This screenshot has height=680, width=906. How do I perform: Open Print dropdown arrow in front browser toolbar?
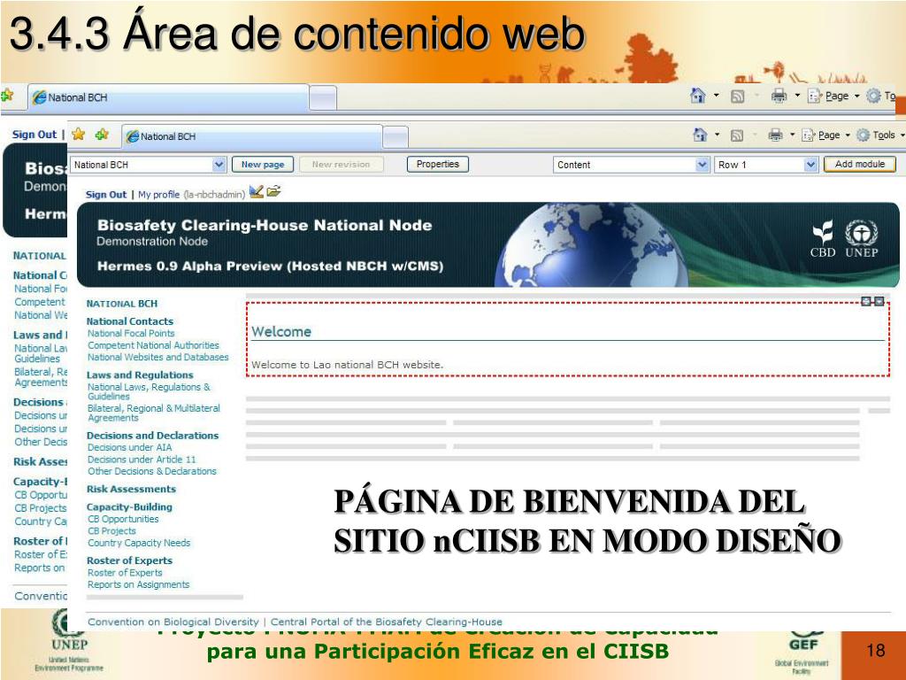click(x=792, y=135)
